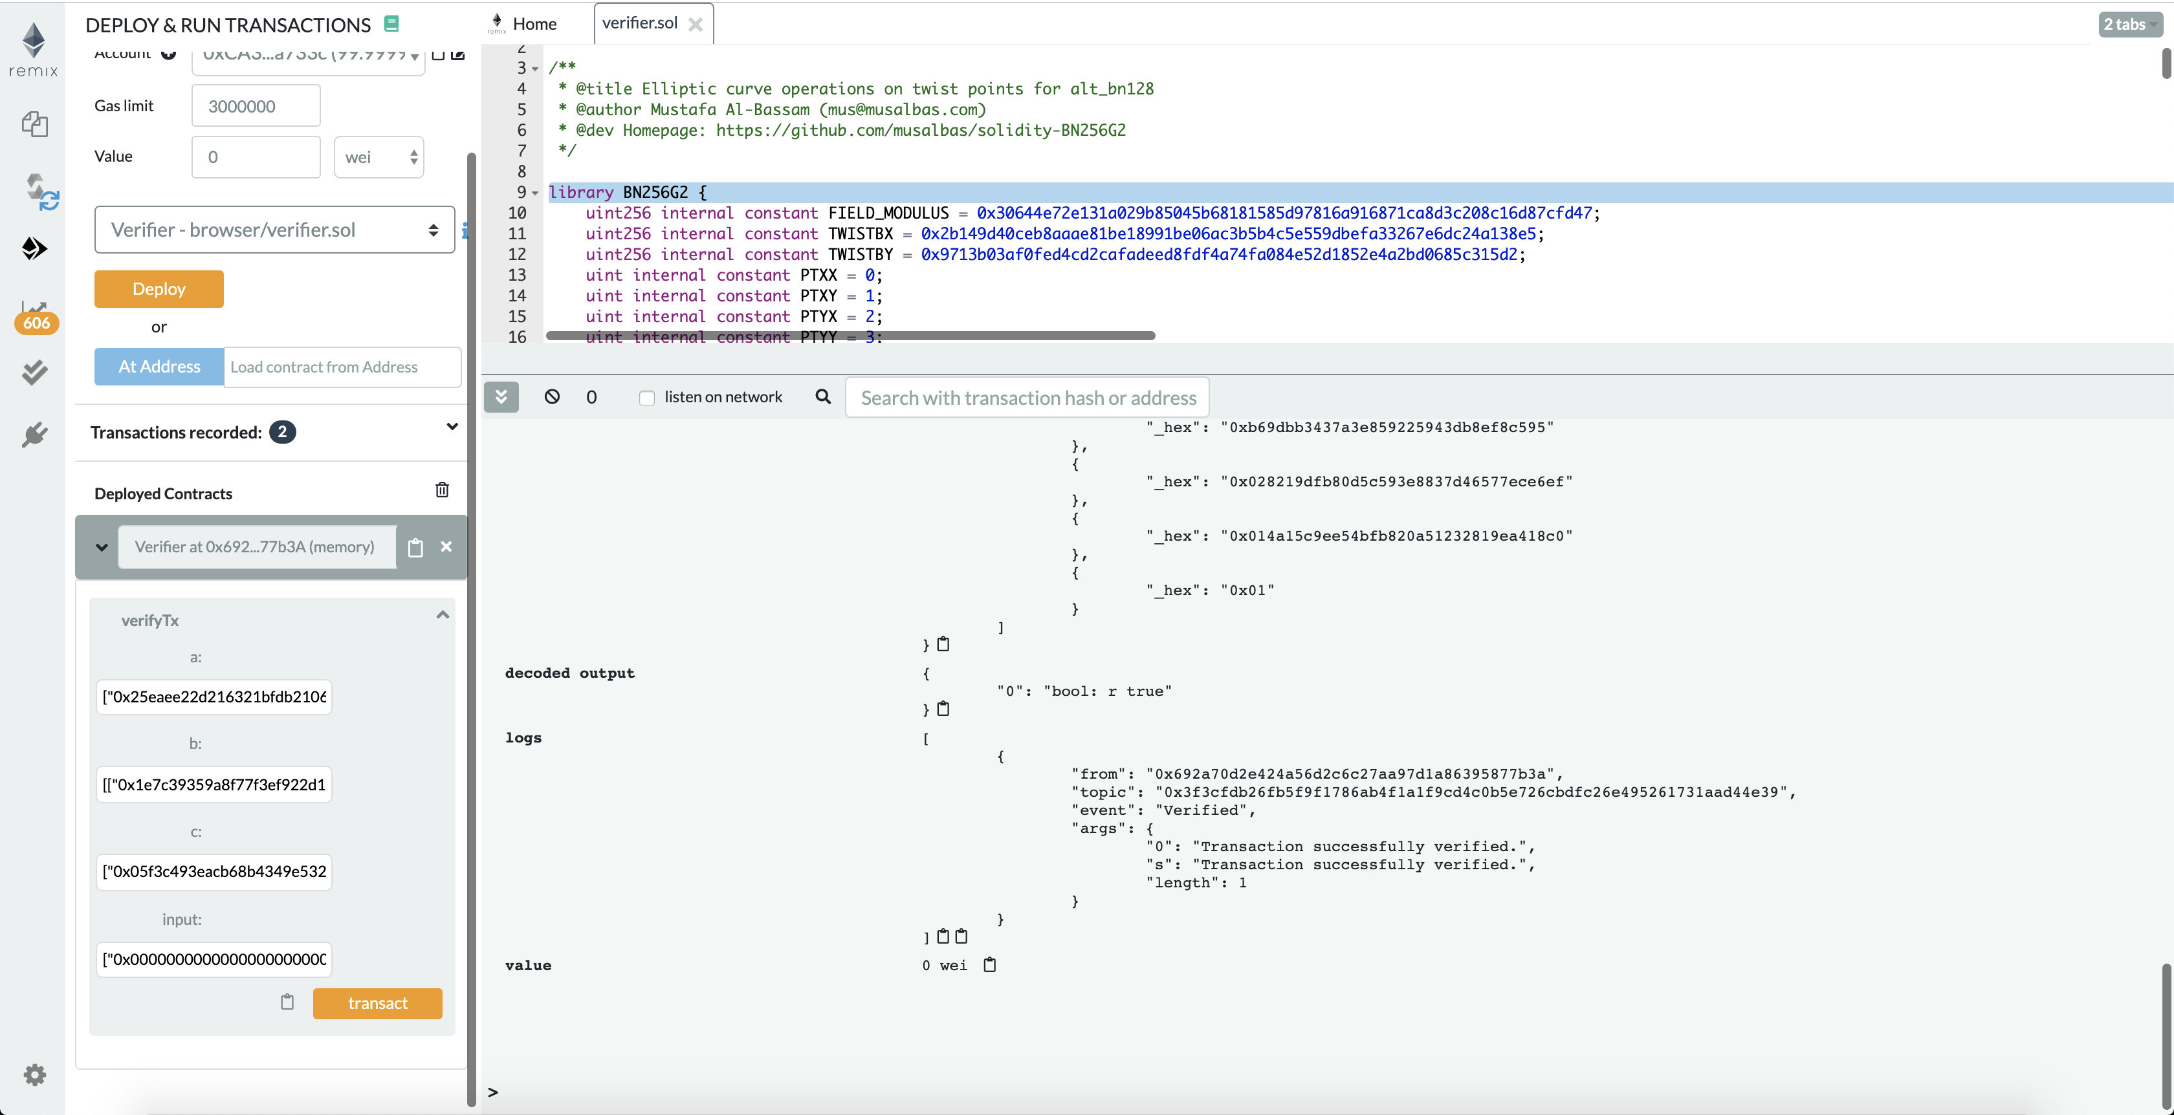Open the wei unit dropdown
Image resolution: width=2174 pixels, height=1115 pixels.
(379, 157)
